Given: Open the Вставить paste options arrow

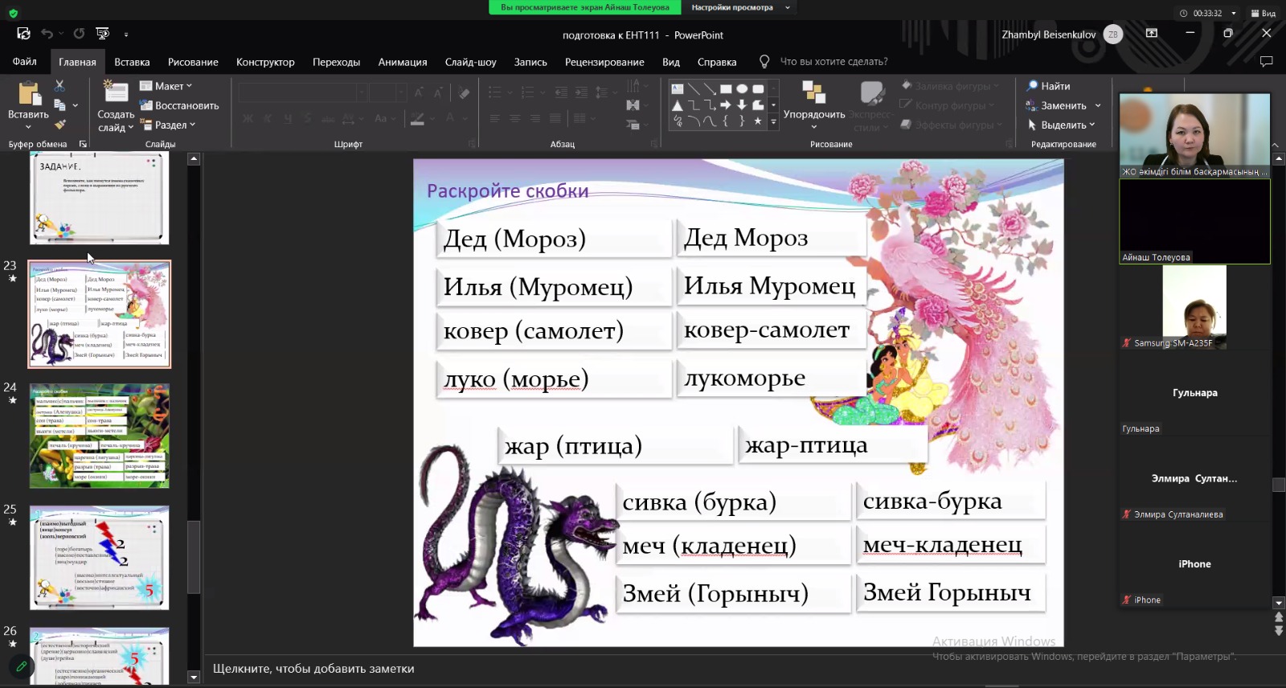Looking at the screenshot, I should point(28,127).
